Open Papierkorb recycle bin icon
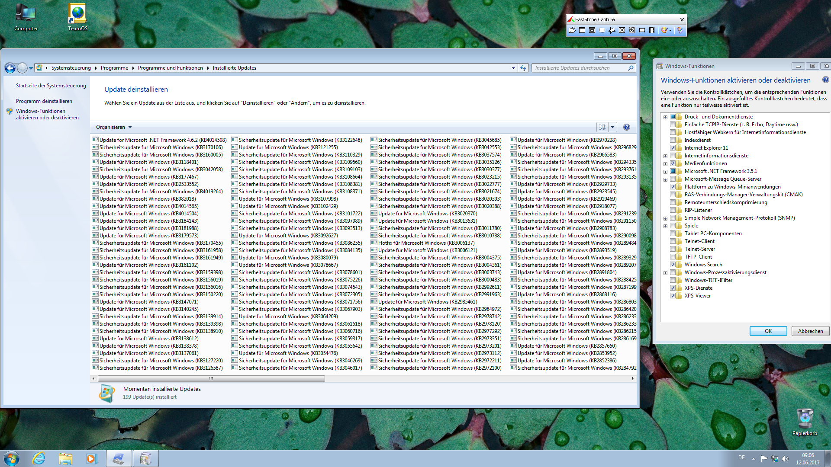831x467 pixels. click(805, 422)
